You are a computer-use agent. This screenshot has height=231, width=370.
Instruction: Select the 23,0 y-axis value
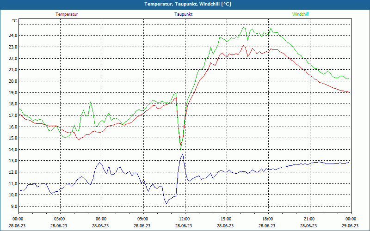point(13,47)
